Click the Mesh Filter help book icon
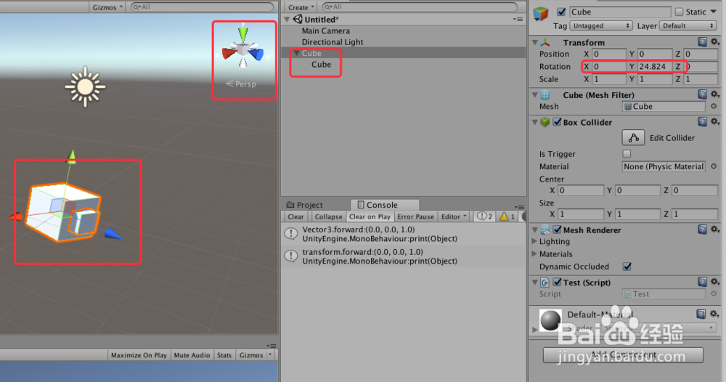The image size is (726, 382). (x=702, y=94)
